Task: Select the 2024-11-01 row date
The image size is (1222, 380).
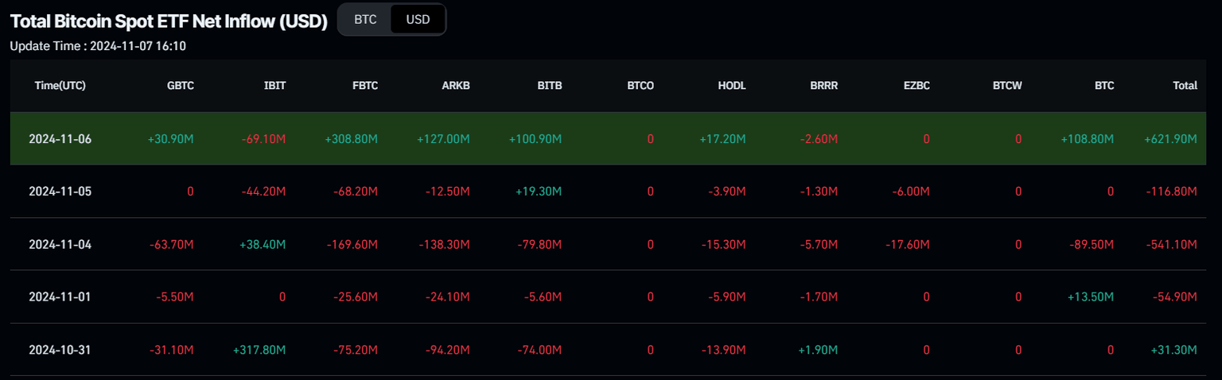Action: click(60, 297)
